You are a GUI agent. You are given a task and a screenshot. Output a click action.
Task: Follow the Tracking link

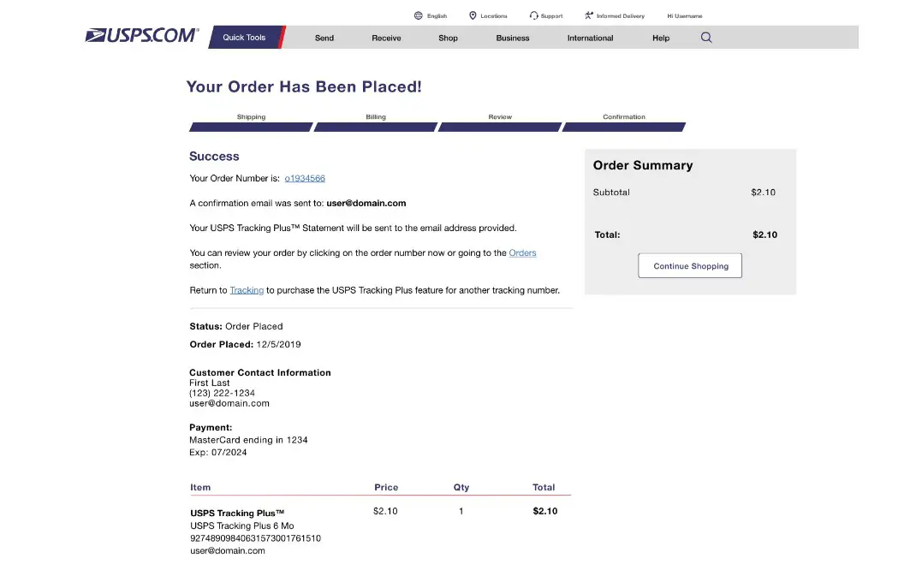tap(247, 290)
